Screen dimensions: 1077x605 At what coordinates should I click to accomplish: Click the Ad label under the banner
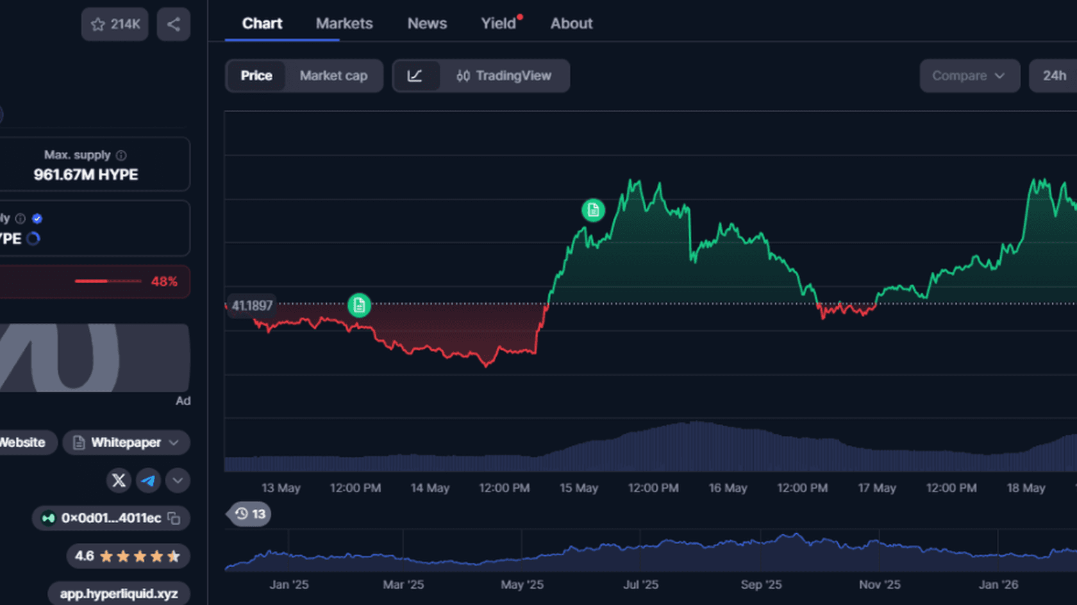tap(183, 401)
